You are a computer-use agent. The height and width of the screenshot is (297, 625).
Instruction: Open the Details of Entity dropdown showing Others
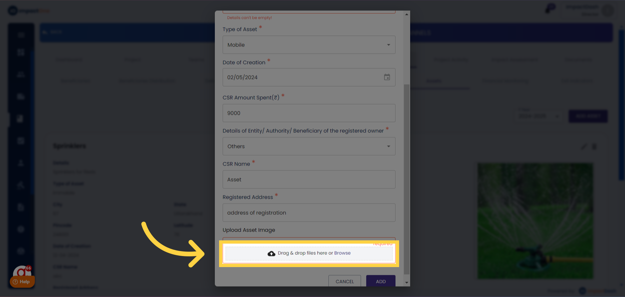[309, 146]
